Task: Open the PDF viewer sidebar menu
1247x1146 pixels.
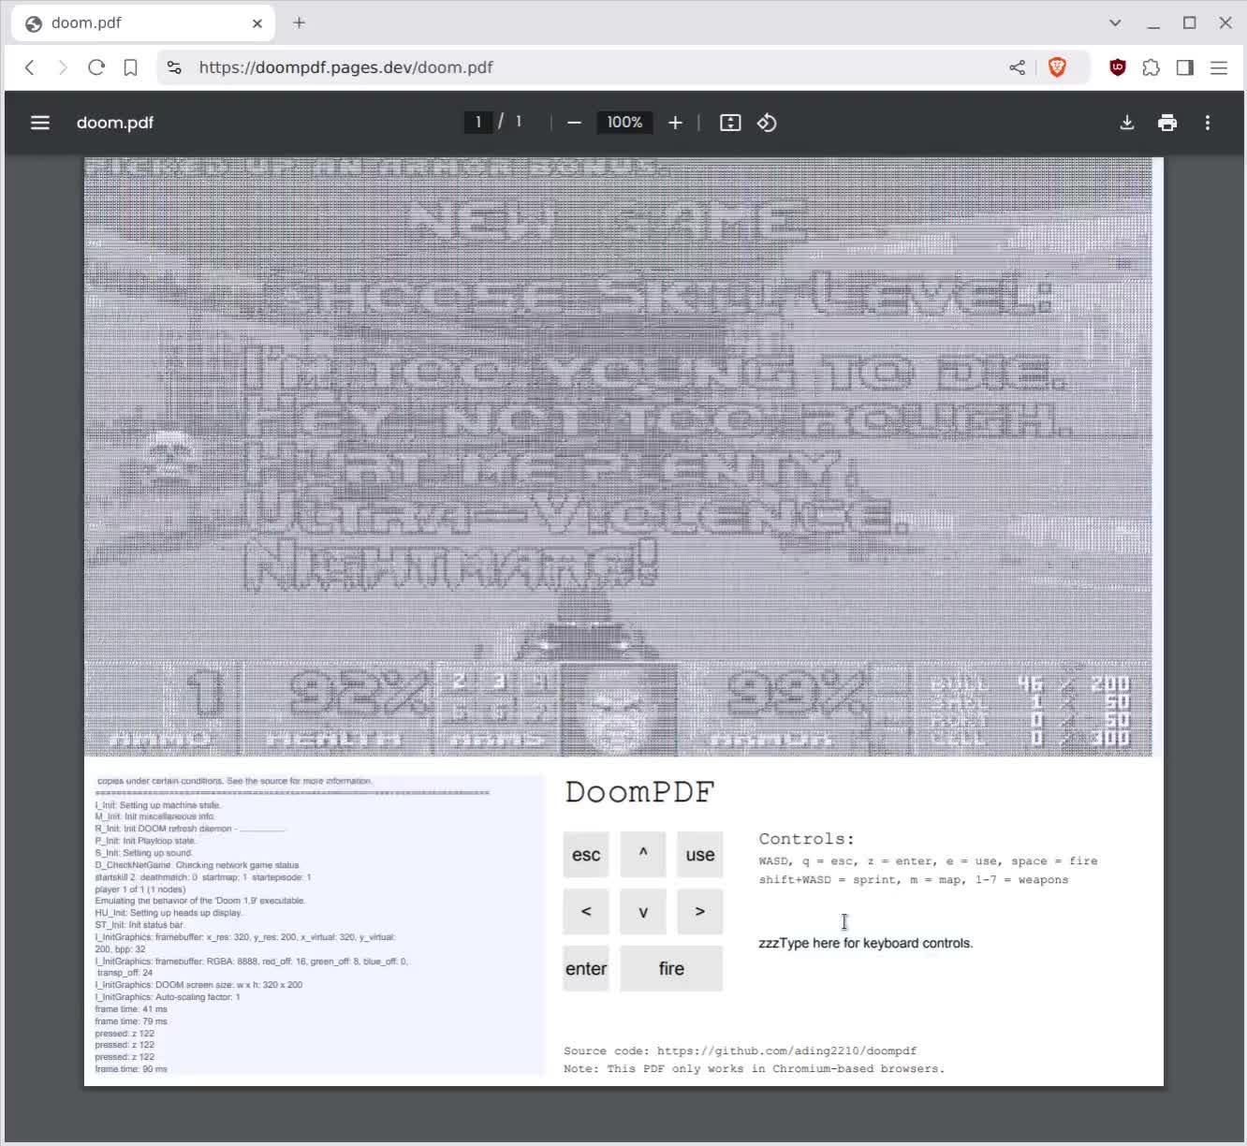Action: (39, 123)
